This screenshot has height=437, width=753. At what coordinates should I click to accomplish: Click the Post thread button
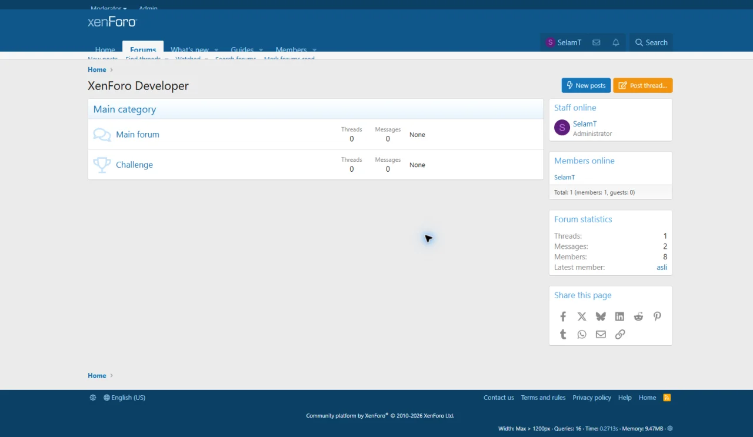pos(642,85)
